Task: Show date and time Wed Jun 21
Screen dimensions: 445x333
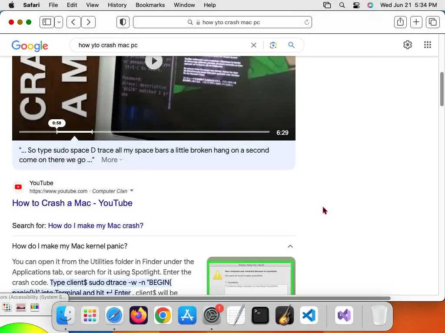Action: pyautogui.click(x=408, y=5)
